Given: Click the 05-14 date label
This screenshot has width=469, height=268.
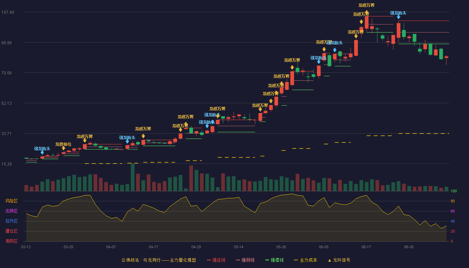Looking at the screenshot, I should 239,247.
